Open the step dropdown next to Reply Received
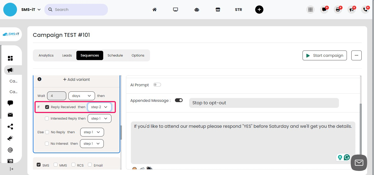This screenshot has height=175, width=374. point(99,107)
